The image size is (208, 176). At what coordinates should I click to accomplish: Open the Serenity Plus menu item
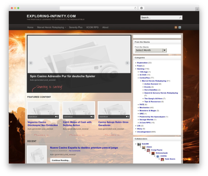coord(76,27)
